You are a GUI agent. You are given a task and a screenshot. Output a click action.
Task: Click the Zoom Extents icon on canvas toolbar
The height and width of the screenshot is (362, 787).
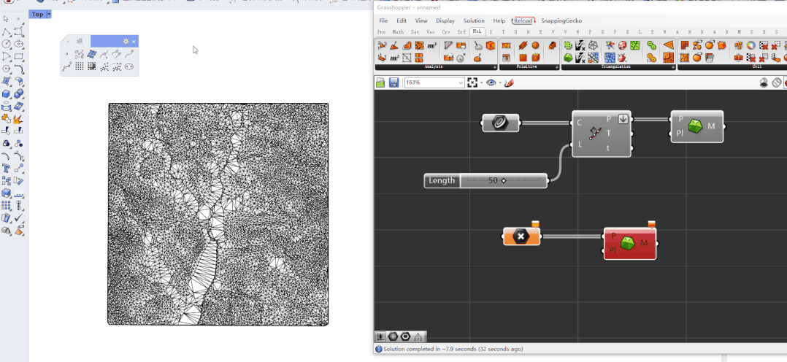(x=472, y=83)
